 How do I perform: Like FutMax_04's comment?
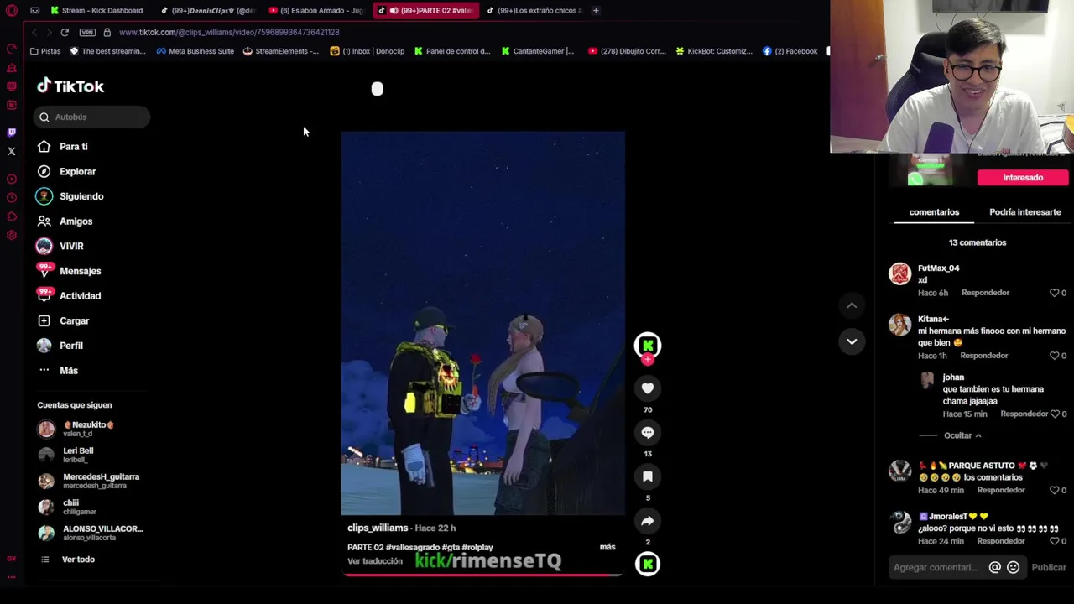(x=1055, y=293)
